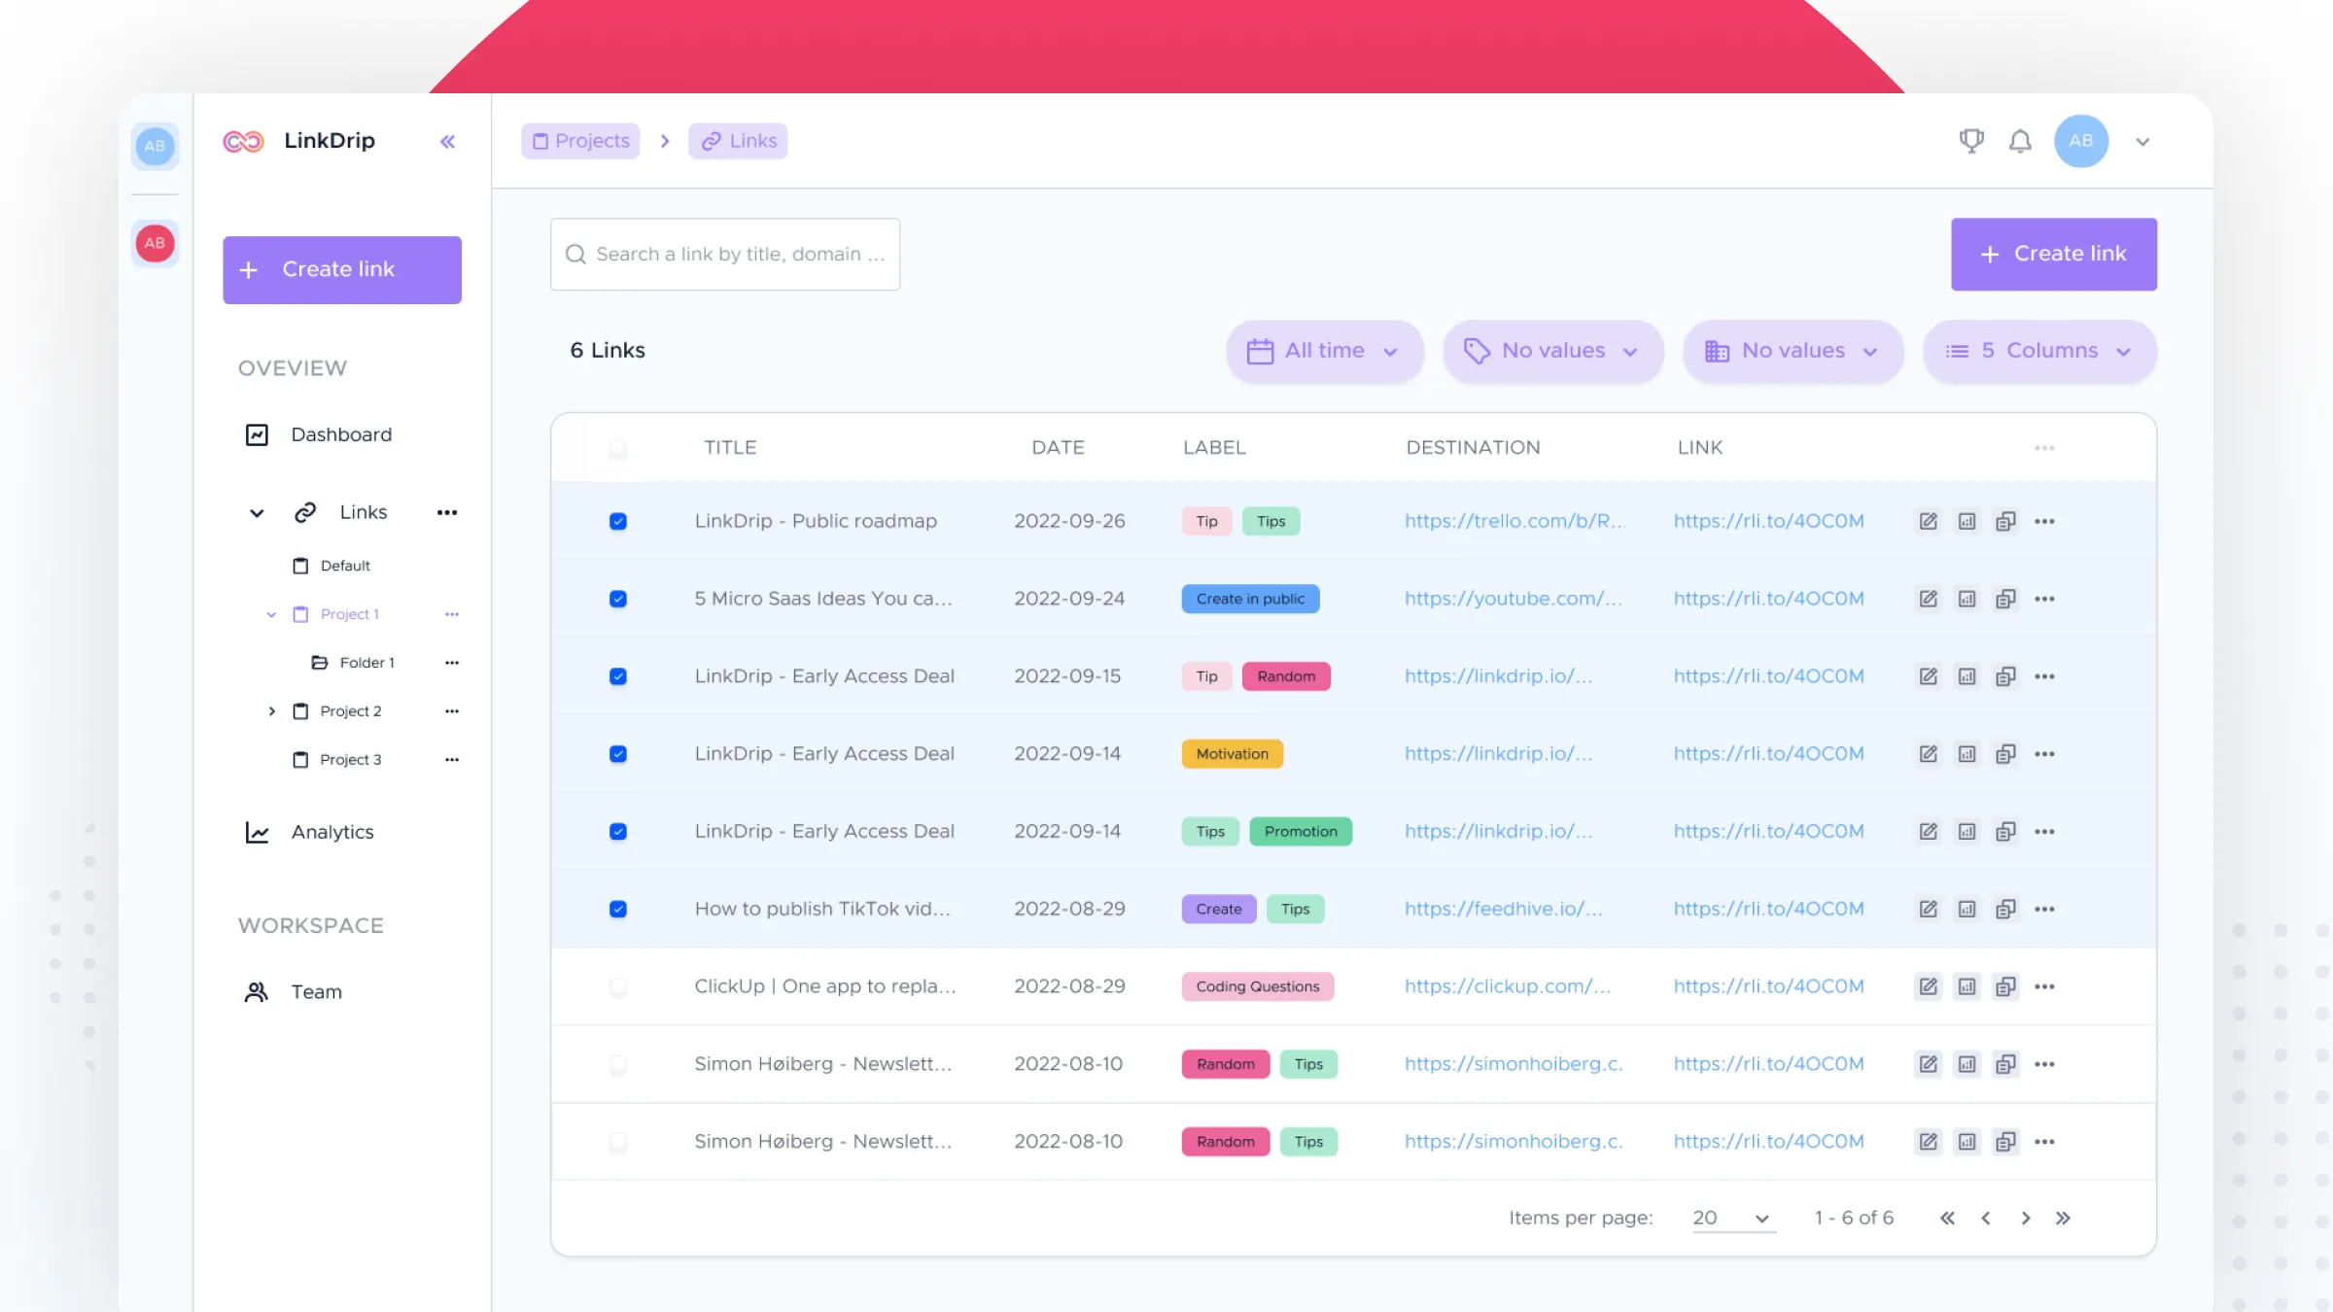Image resolution: width=2333 pixels, height=1312 pixels.
Task: Click the Links breadcrumb chip
Action: (738, 141)
